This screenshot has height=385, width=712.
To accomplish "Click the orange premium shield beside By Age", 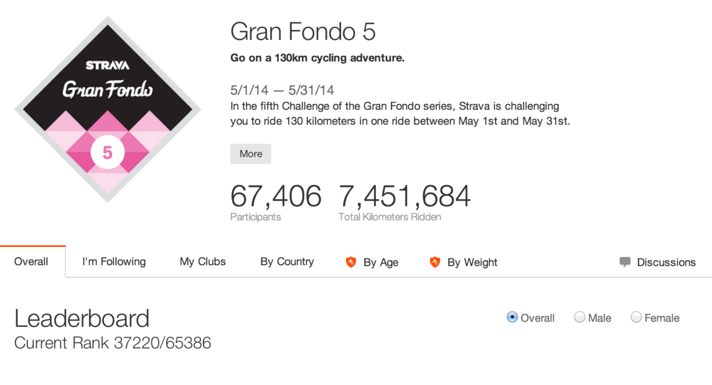I will tap(351, 262).
